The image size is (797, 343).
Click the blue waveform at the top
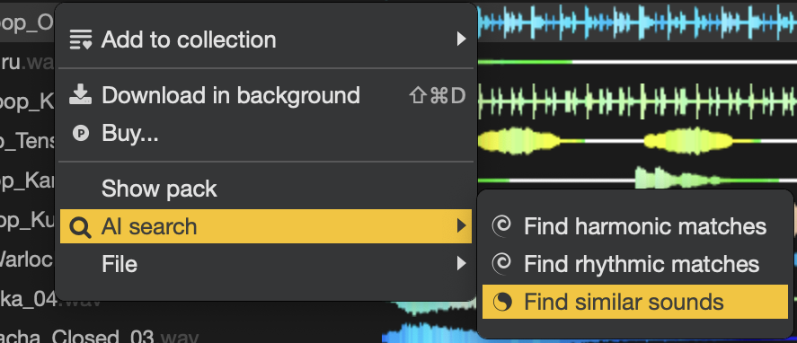click(x=637, y=22)
